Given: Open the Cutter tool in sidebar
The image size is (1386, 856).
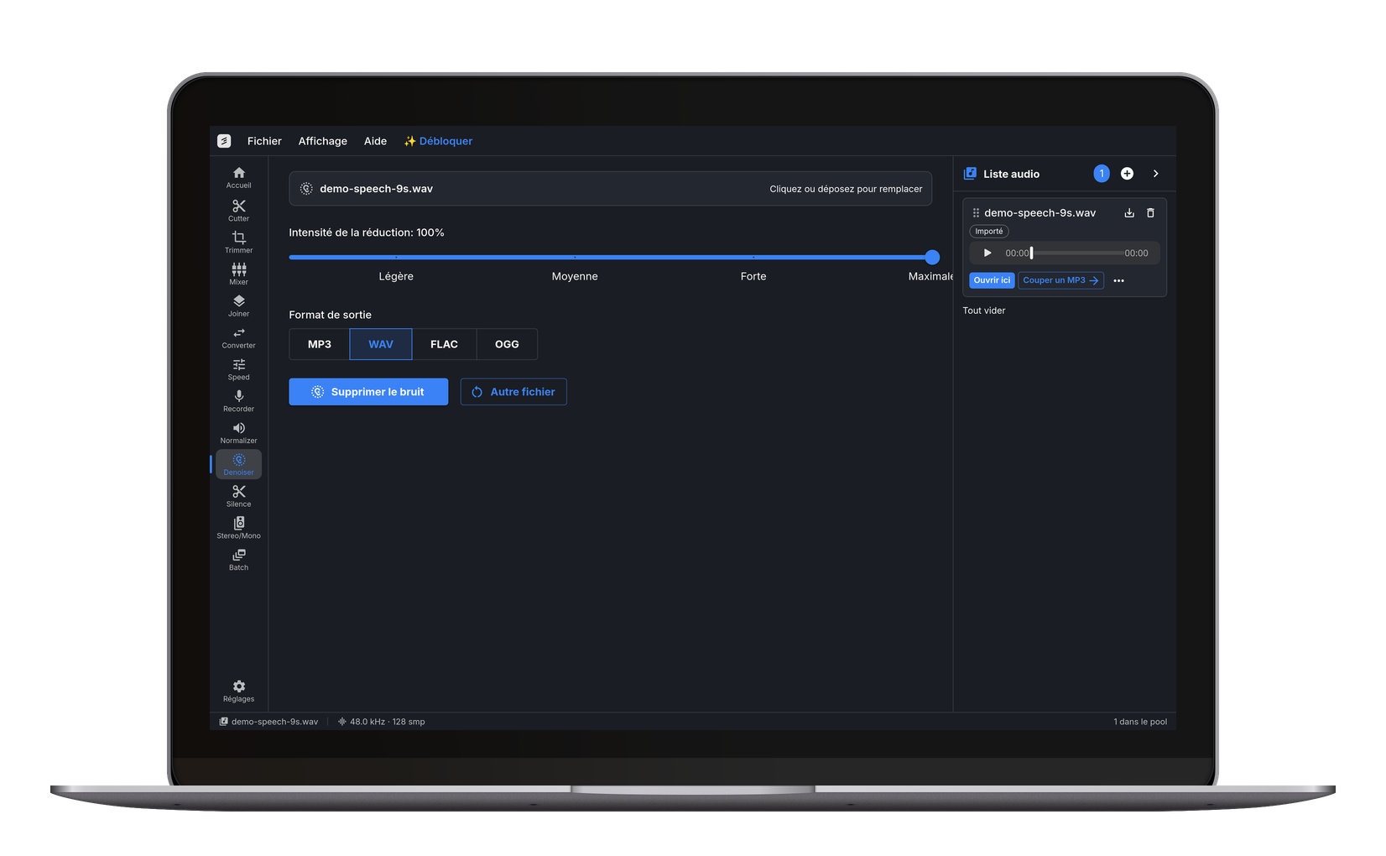Looking at the screenshot, I should pos(238,211).
